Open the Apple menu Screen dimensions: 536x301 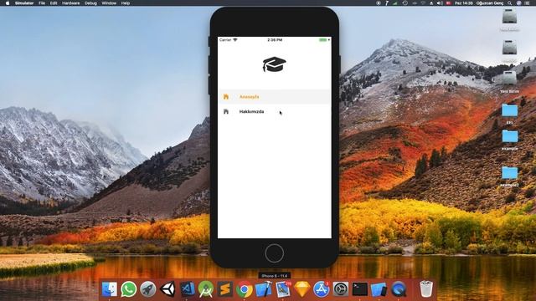coord(8,3)
